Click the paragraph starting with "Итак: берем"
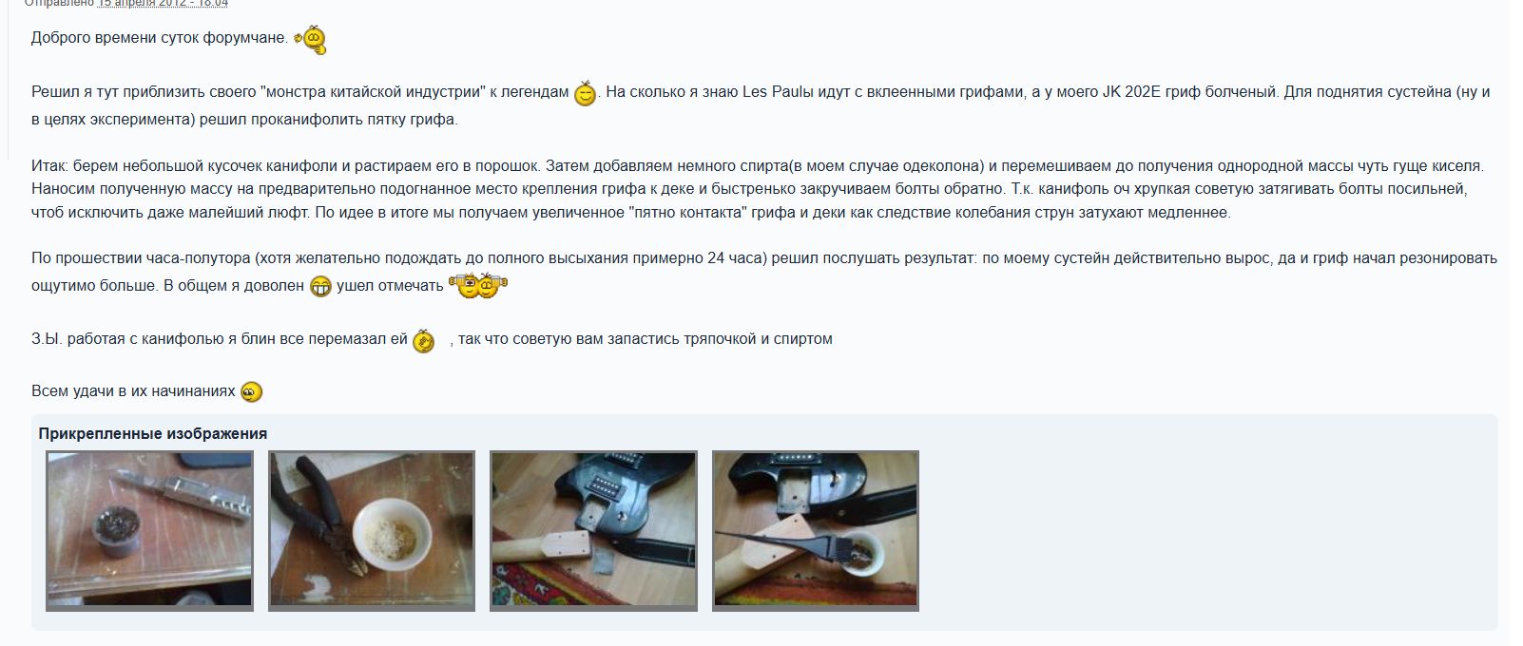 click(x=758, y=189)
